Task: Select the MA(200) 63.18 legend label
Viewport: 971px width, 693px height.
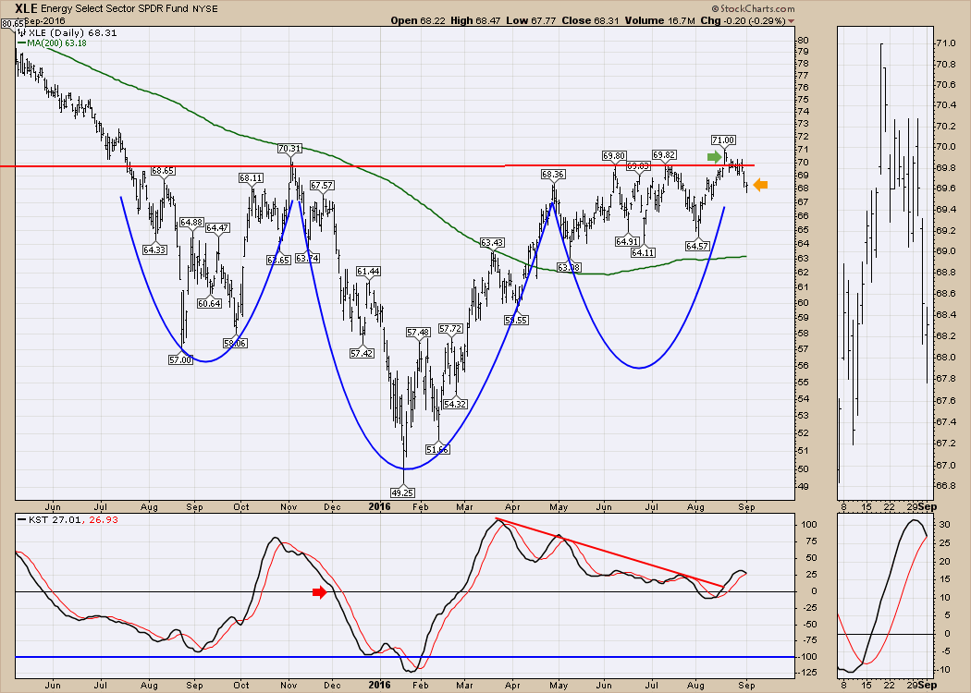Action: [x=56, y=43]
